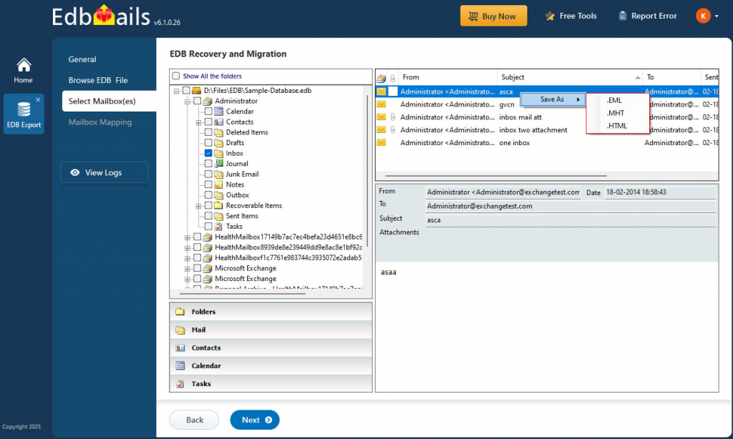Image resolution: width=733 pixels, height=439 pixels.
Task: Collapse the Sample-Database.edb root node
Action: (176, 91)
